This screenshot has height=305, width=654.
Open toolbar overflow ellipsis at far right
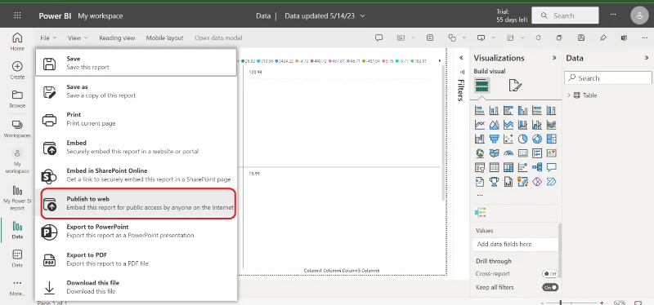645,38
